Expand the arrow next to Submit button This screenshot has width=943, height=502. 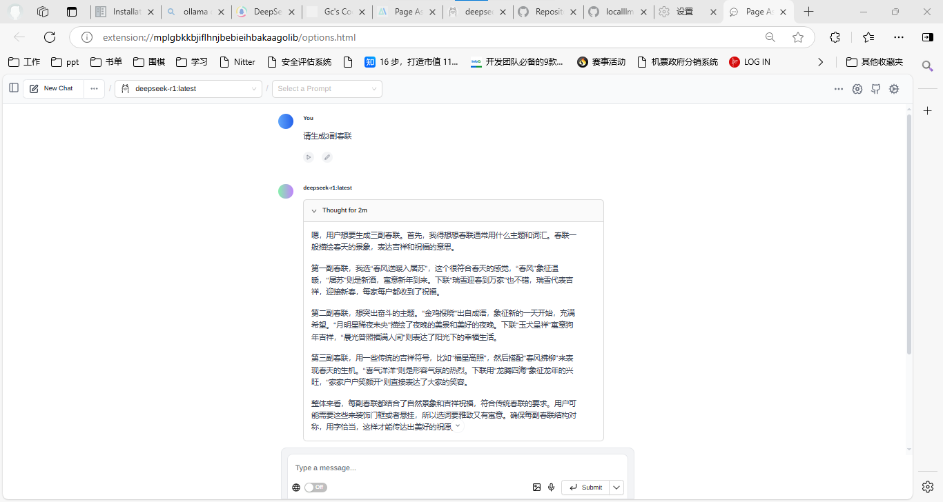coord(616,488)
